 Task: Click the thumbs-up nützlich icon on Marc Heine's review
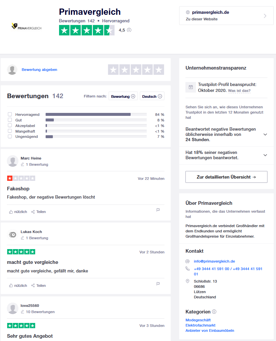(11, 212)
